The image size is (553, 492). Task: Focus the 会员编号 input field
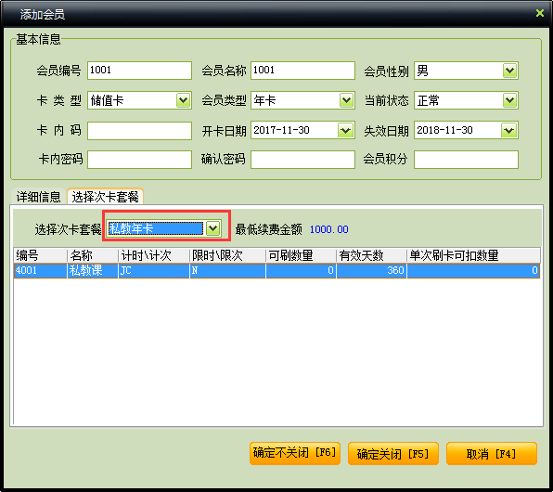[139, 71]
